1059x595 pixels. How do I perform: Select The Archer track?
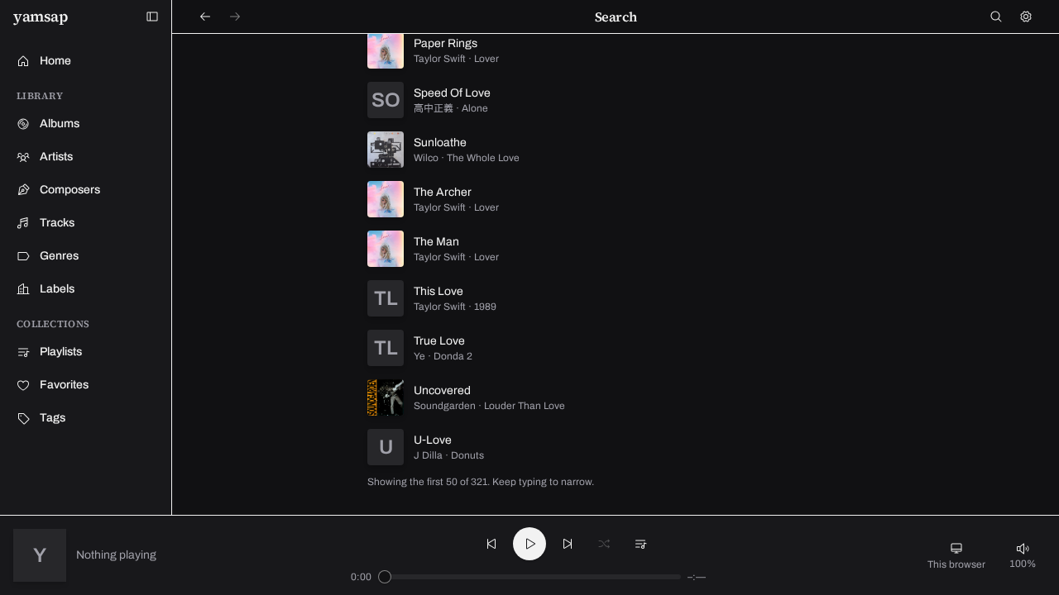[x=616, y=199]
